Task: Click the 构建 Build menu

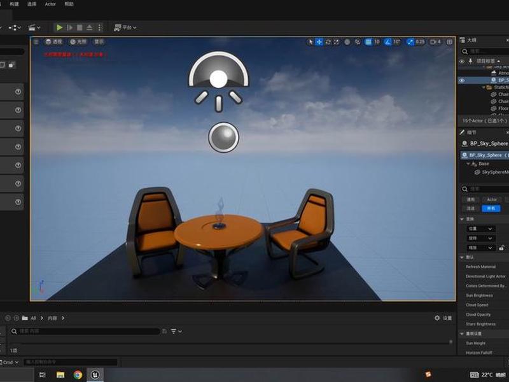Action: click(x=14, y=4)
